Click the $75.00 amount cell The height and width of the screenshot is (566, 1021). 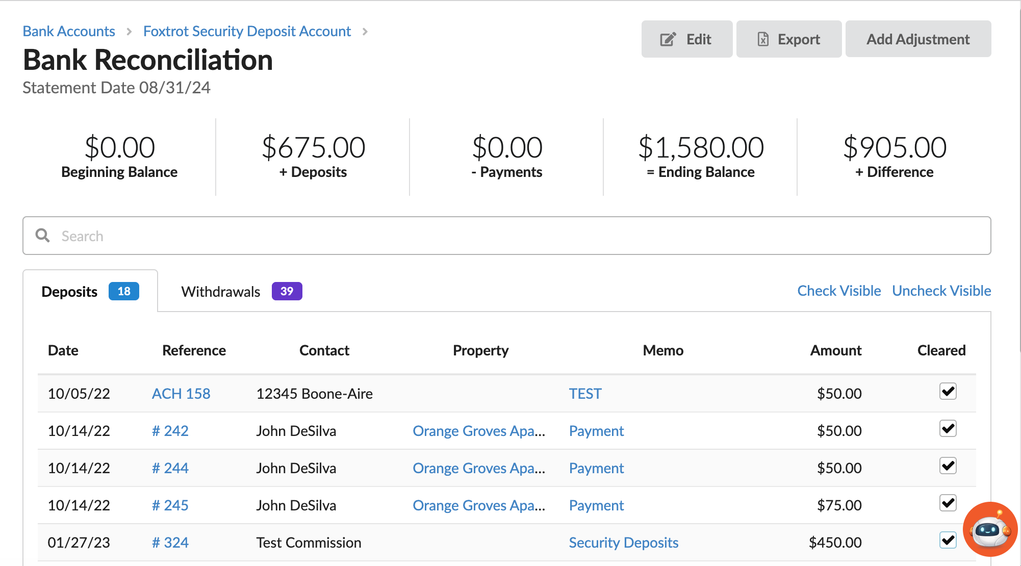[x=839, y=505]
